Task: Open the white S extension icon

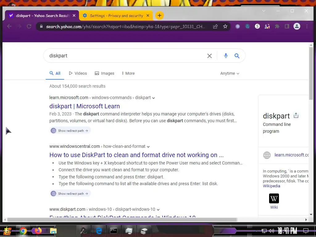Action: 257,27
